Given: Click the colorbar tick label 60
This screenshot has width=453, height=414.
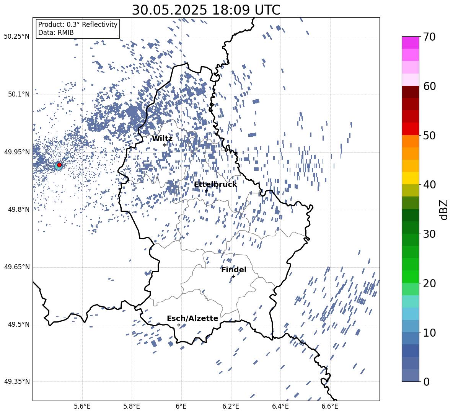Looking at the screenshot, I should (429, 86).
